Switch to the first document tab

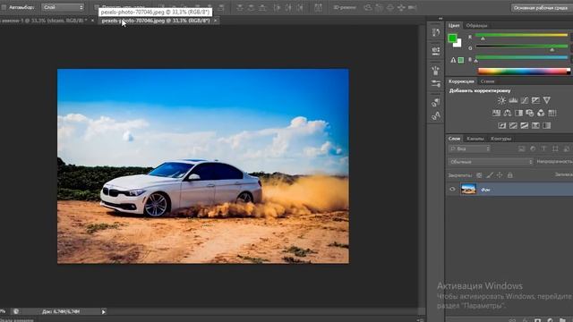coord(43,21)
